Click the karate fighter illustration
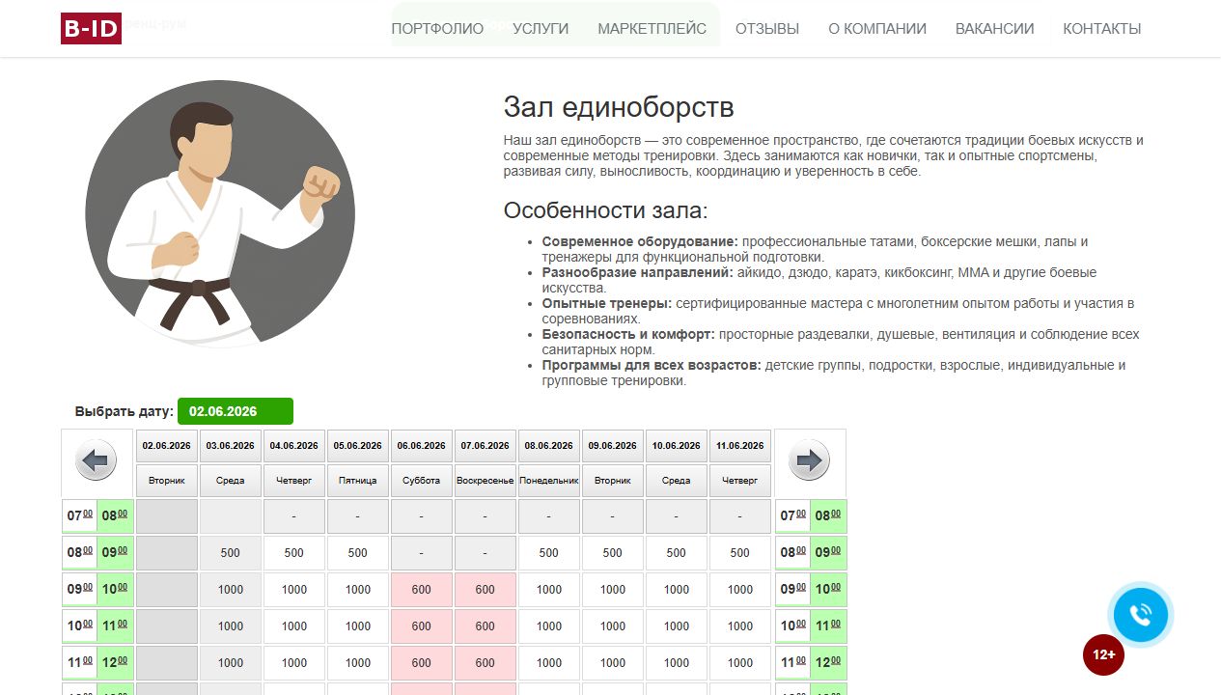1221x695 pixels. (x=220, y=213)
